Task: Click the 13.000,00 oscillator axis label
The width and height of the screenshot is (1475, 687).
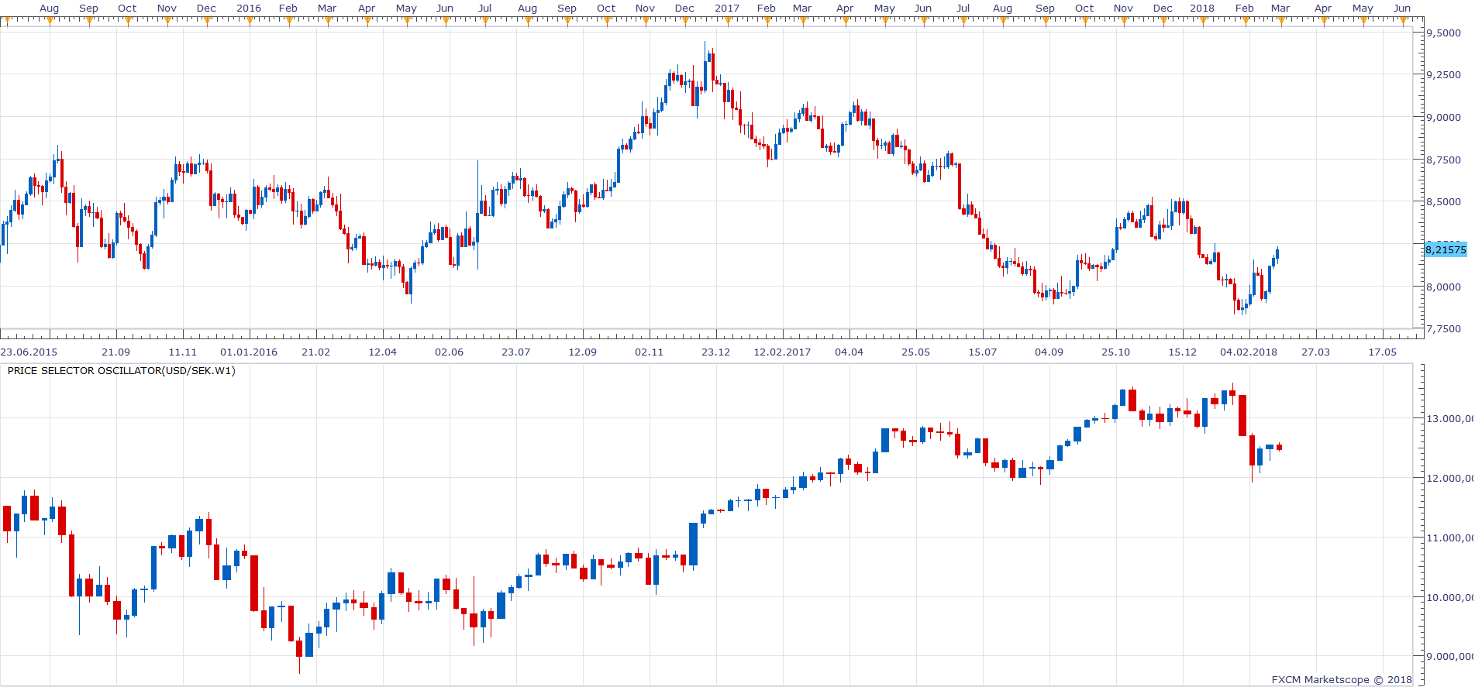Action: 1450,419
